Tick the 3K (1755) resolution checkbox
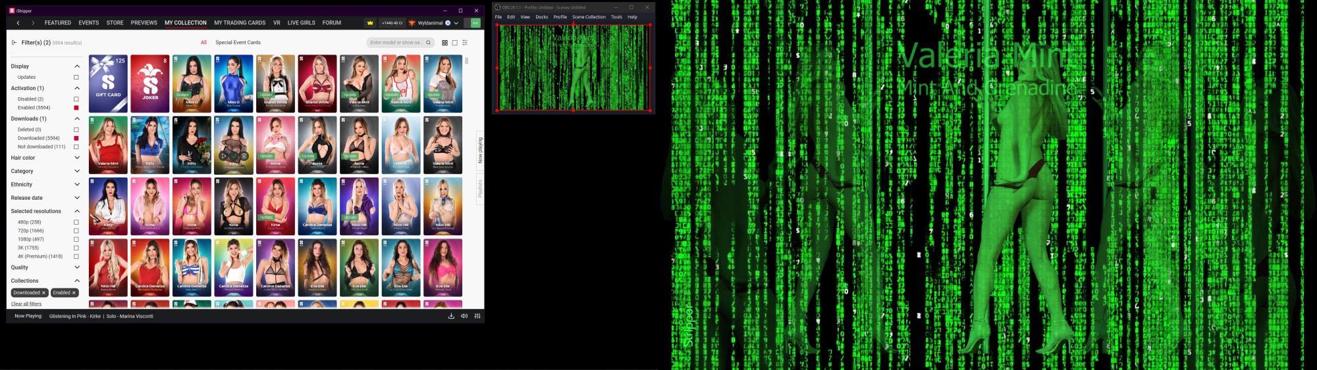This screenshot has height=370, width=1317. (x=76, y=248)
